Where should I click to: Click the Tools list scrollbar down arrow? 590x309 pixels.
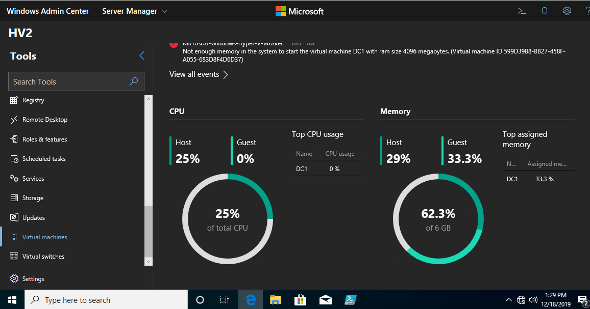tap(149, 261)
